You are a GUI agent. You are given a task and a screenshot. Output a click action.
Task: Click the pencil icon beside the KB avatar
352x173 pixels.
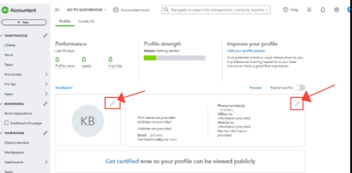point(112,104)
